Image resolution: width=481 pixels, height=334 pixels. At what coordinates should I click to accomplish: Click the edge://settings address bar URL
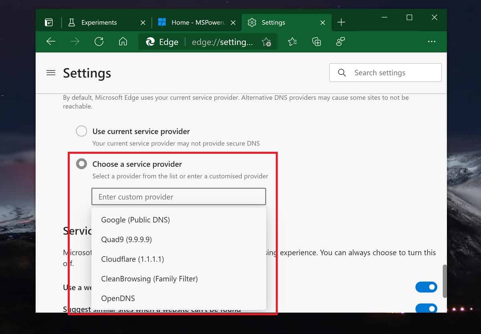click(x=222, y=42)
